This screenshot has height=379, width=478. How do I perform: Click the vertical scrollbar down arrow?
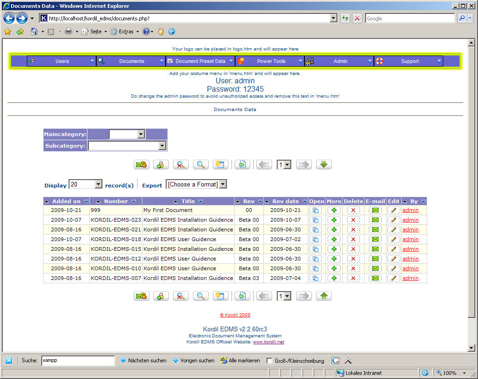472,348
